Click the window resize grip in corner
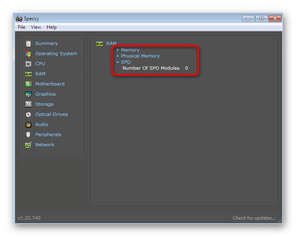This screenshot has width=296, height=237. point(280,221)
